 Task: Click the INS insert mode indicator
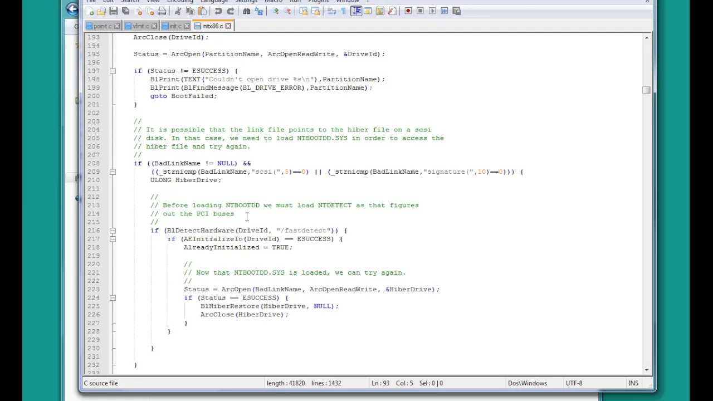[x=633, y=383]
